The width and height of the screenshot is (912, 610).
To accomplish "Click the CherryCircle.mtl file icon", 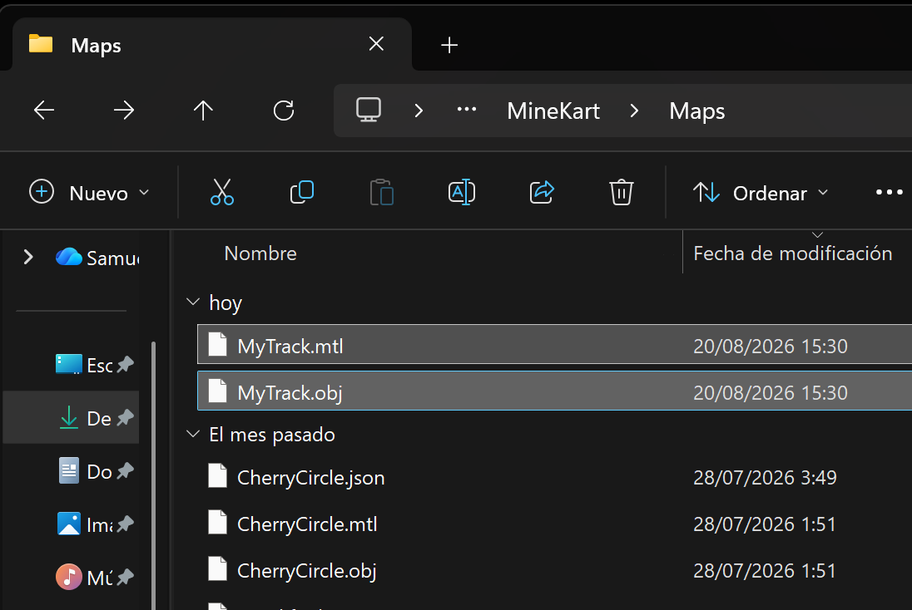I will tap(217, 522).
